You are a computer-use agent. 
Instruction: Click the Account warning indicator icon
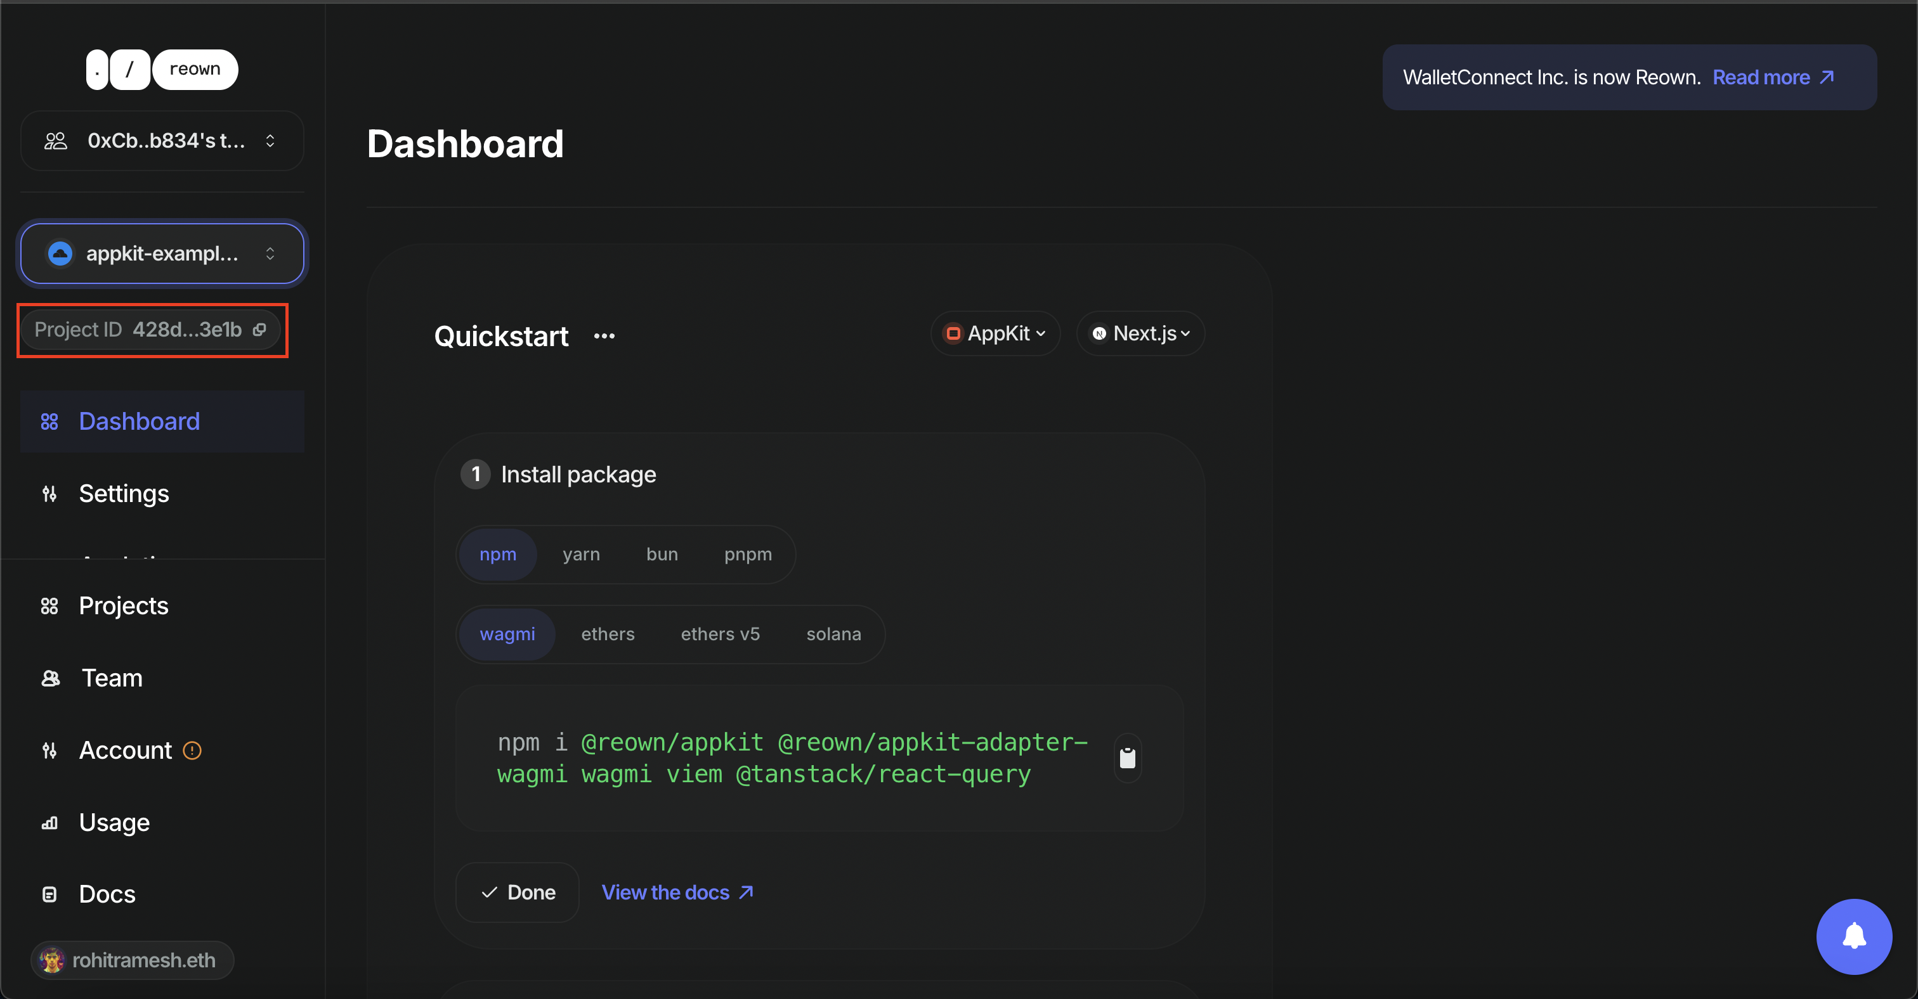pyautogui.click(x=192, y=751)
